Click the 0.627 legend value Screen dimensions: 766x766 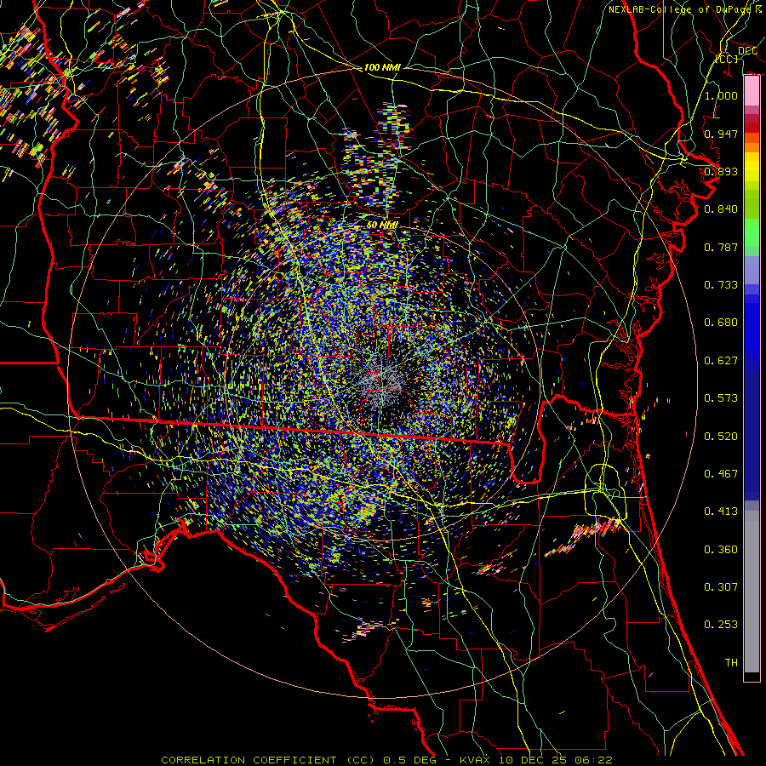pyautogui.click(x=721, y=361)
